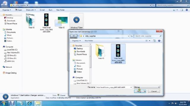Select Recent Places in the dialog's navigation pane
Viewport: 190px width, 106px height.
pyautogui.click(x=82, y=54)
